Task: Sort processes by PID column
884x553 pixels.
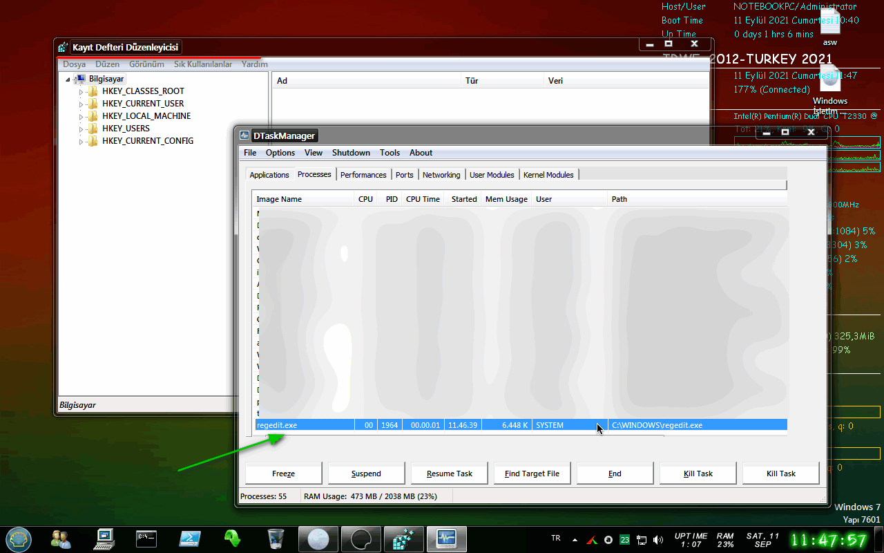Action: click(391, 199)
